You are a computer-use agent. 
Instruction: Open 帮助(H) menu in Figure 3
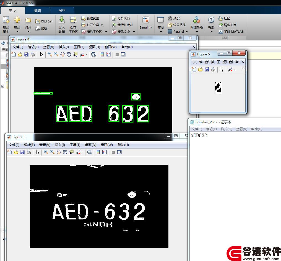click(123, 145)
